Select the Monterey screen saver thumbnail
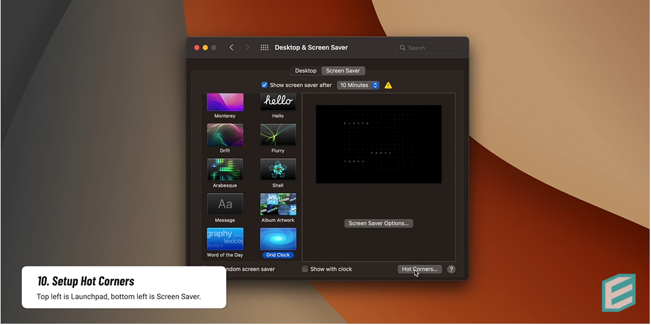 [x=225, y=102]
